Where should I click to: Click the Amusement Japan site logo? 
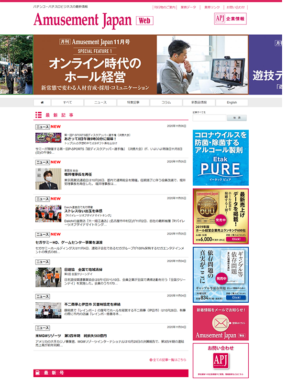(83, 20)
